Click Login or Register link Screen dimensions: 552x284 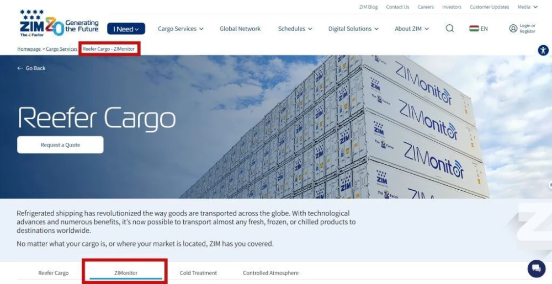coord(527,29)
